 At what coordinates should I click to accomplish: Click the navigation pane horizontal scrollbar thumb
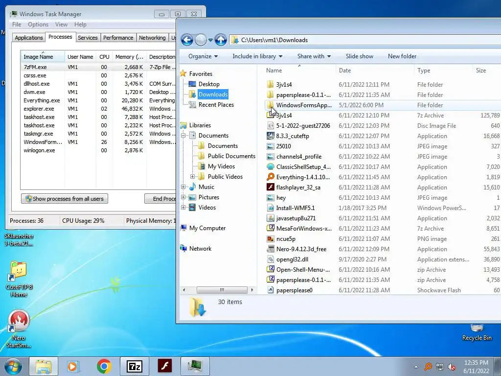pos(222,290)
